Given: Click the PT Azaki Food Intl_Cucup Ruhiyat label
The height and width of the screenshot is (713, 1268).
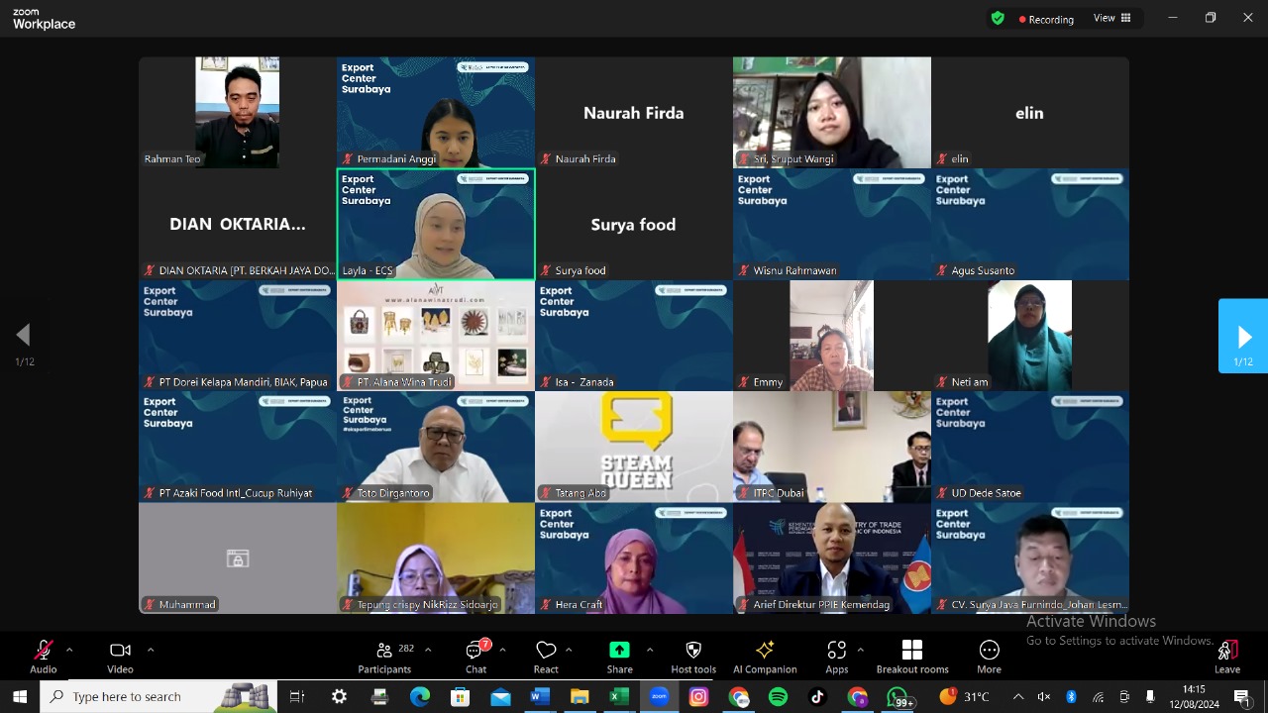Looking at the screenshot, I should click(236, 493).
